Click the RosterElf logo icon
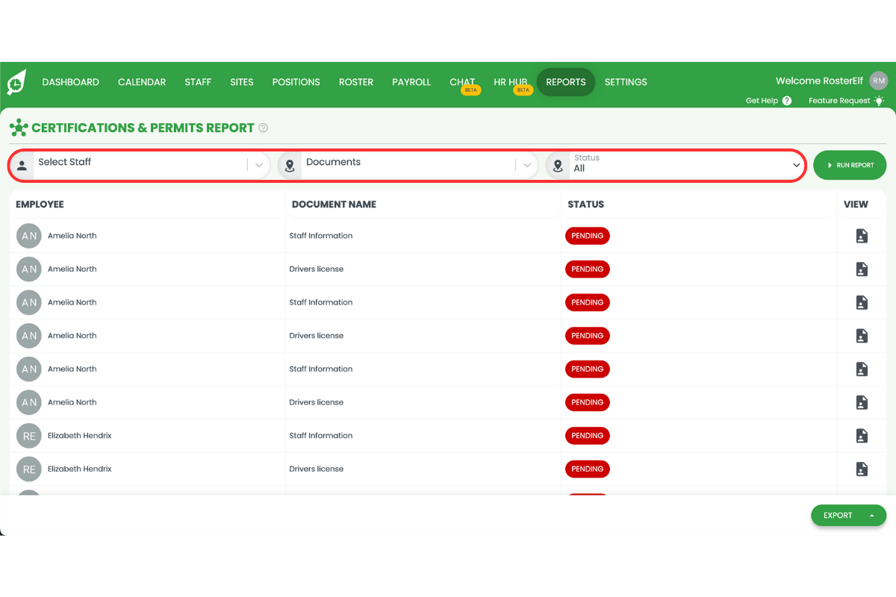The image size is (896, 597). pos(15,82)
